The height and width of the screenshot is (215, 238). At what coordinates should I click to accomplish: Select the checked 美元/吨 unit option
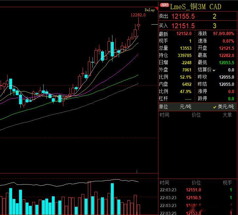[x=224, y=107]
